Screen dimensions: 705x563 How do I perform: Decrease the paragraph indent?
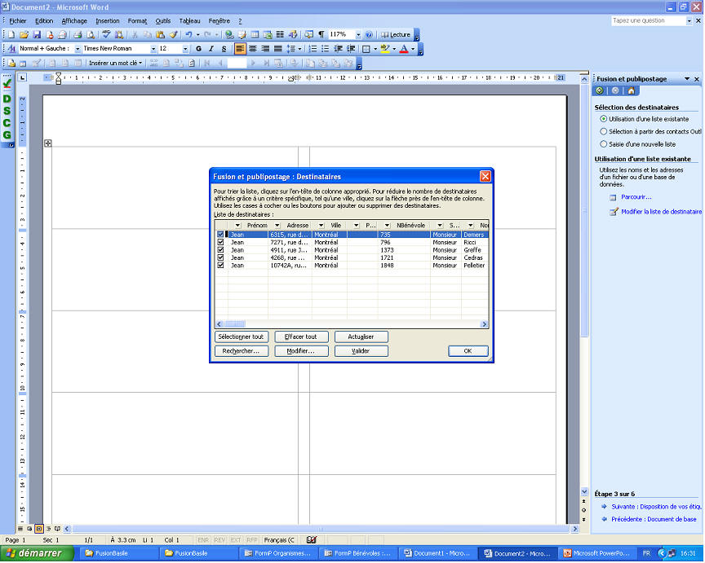[x=338, y=49]
